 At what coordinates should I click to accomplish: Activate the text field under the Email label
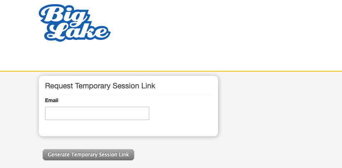pos(97,113)
